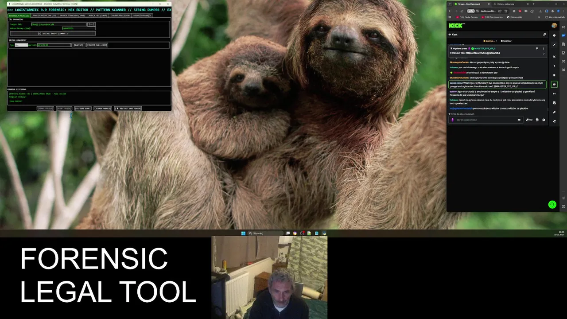This screenshot has height=319, width=567.
Task: Open a new browser tab
Action: (x=533, y=4)
